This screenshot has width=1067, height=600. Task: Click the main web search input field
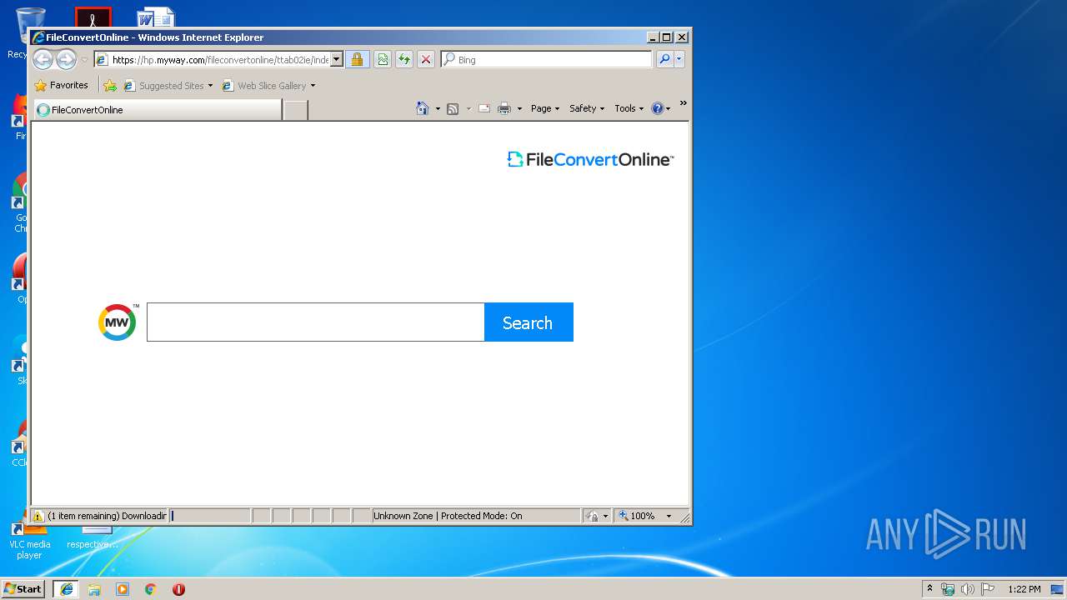pyautogui.click(x=315, y=322)
